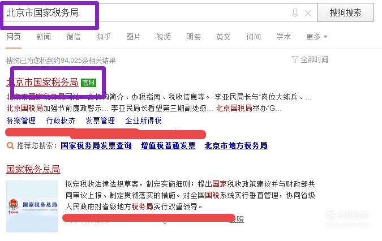Switch to the 视频 tab
Viewport: 382px width, 241px height.
tap(164, 37)
